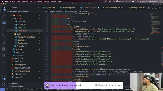Open the stacked layers icon in the activity bar
The image size is (163, 91).
(x=3, y=56)
